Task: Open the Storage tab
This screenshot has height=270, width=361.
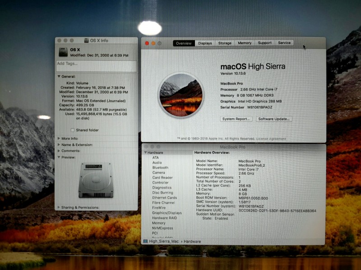Action: click(225, 43)
